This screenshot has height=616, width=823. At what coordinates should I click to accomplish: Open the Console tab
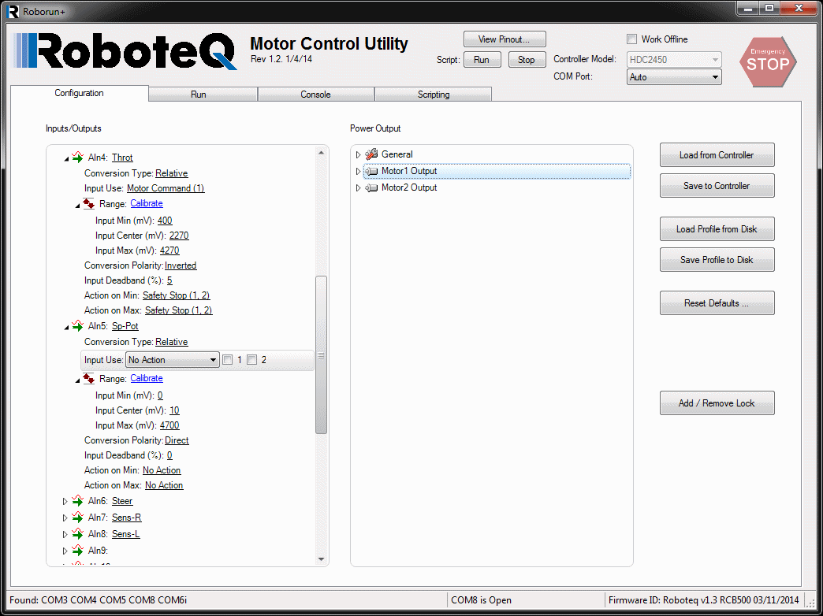(x=315, y=95)
